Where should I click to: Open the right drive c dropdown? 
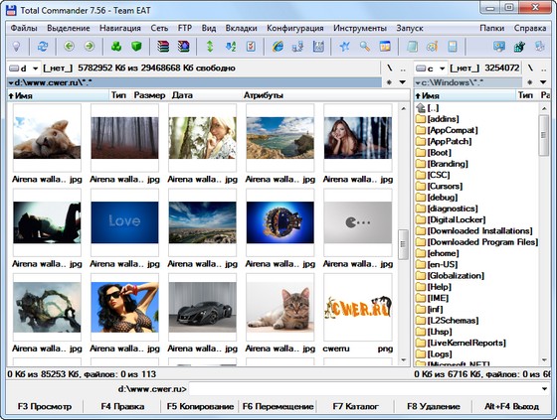point(431,69)
